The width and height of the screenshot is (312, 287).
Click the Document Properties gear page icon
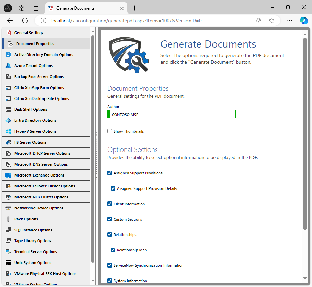tap(10, 44)
